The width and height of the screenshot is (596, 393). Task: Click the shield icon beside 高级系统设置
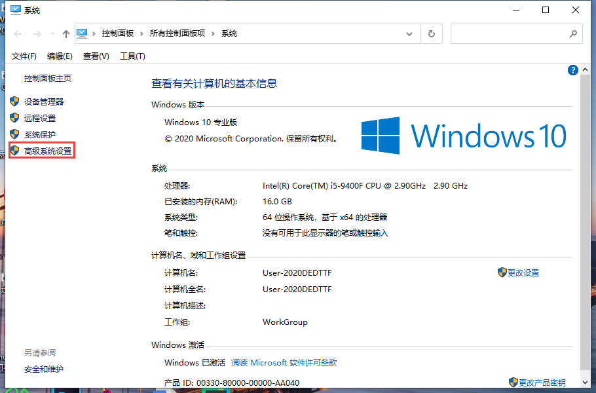pyautogui.click(x=14, y=150)
